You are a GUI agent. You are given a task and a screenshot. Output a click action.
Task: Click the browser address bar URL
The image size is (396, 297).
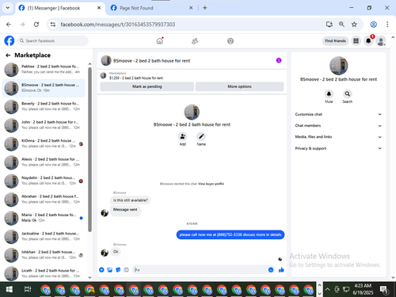(118, 25)
